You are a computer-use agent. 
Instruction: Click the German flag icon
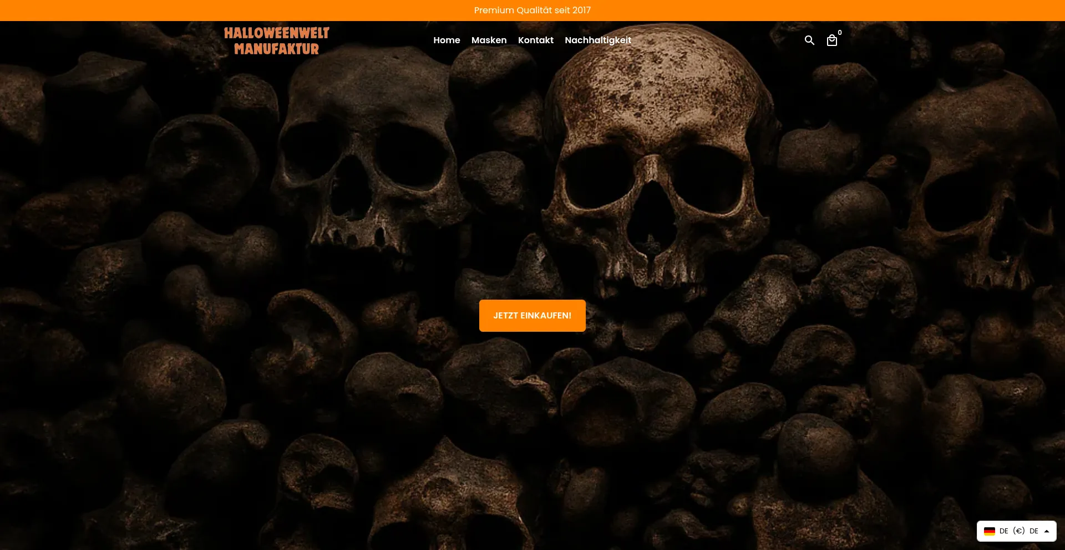click(x=989, y=531)
